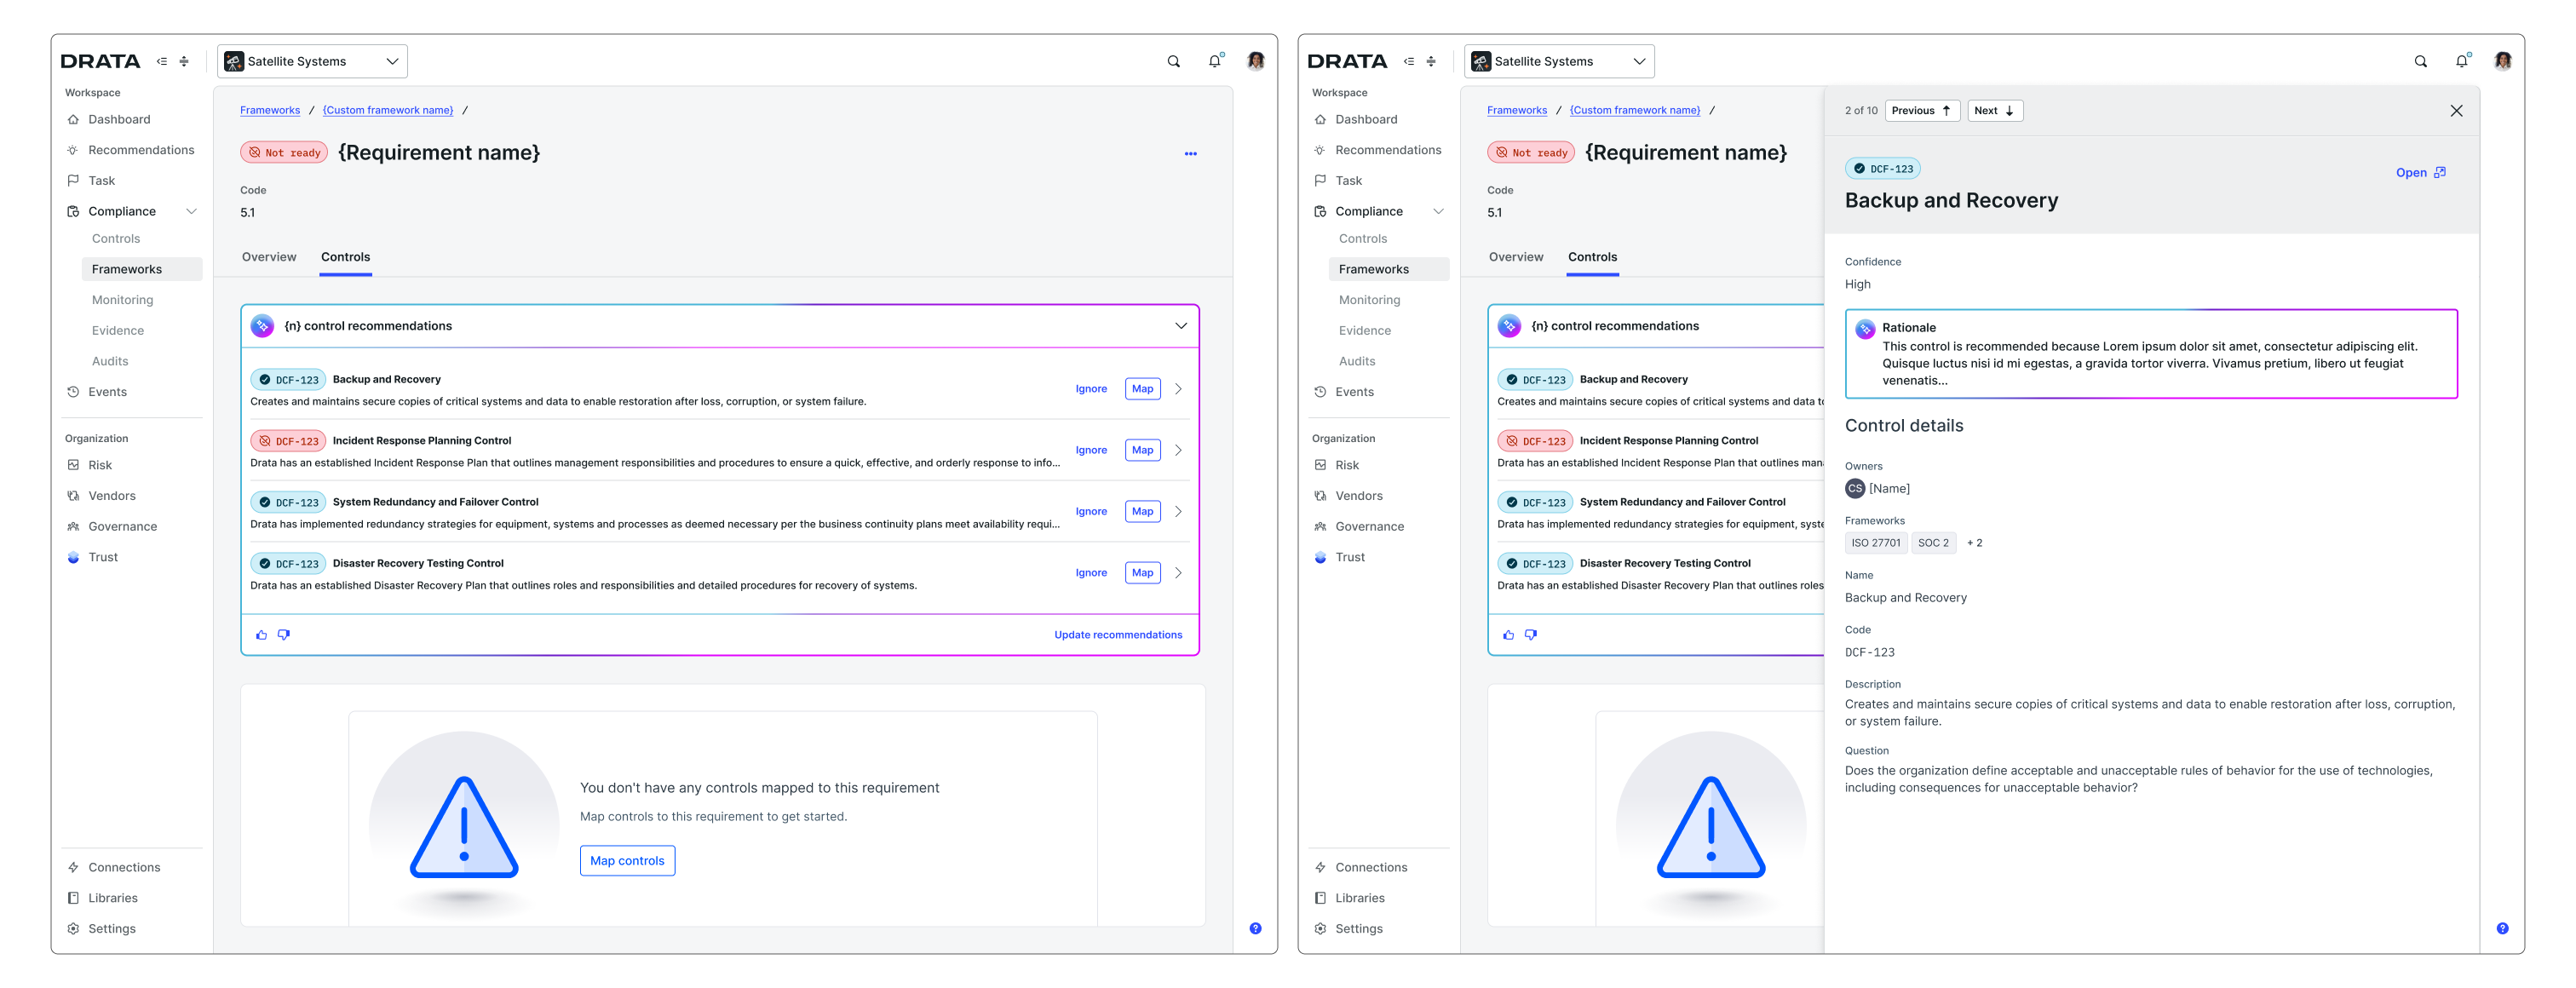Viewport: 2576px width, 988px height.
Task: Switch to Overview tab in right window
Action: pos(1516,257)
